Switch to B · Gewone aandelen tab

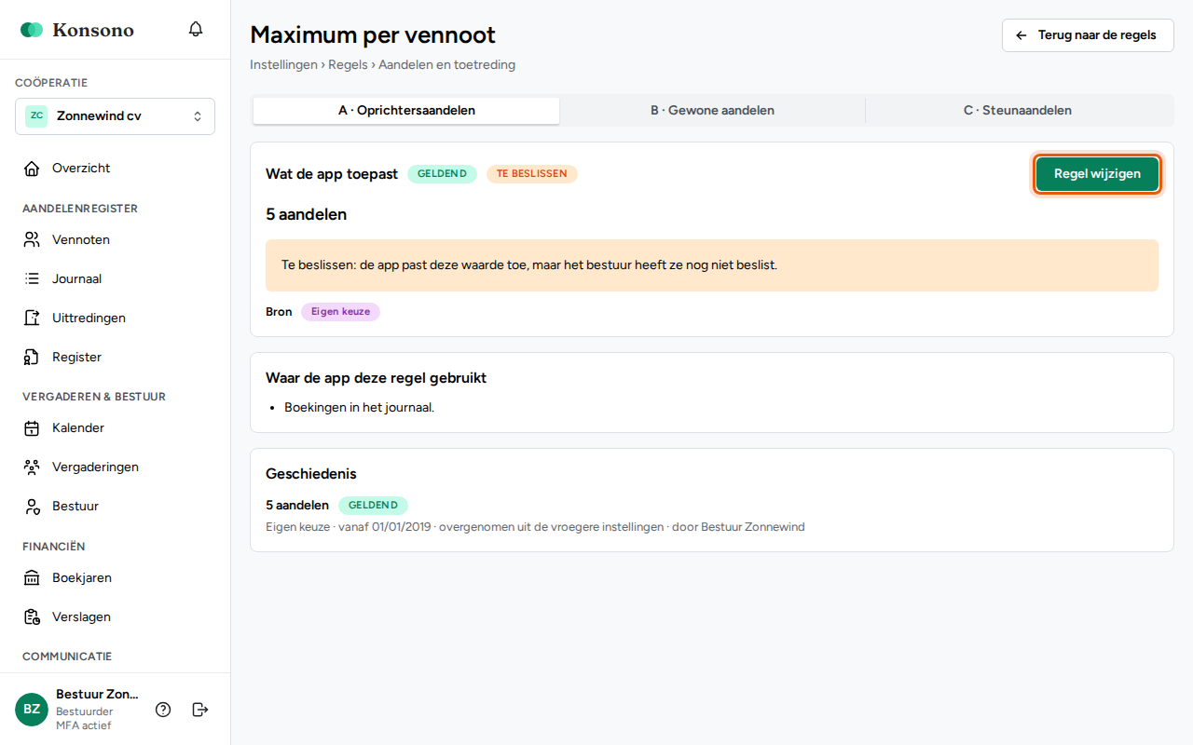tap(712, 111)
